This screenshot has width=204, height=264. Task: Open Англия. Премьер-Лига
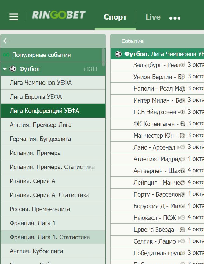click(x=53, y=125)
